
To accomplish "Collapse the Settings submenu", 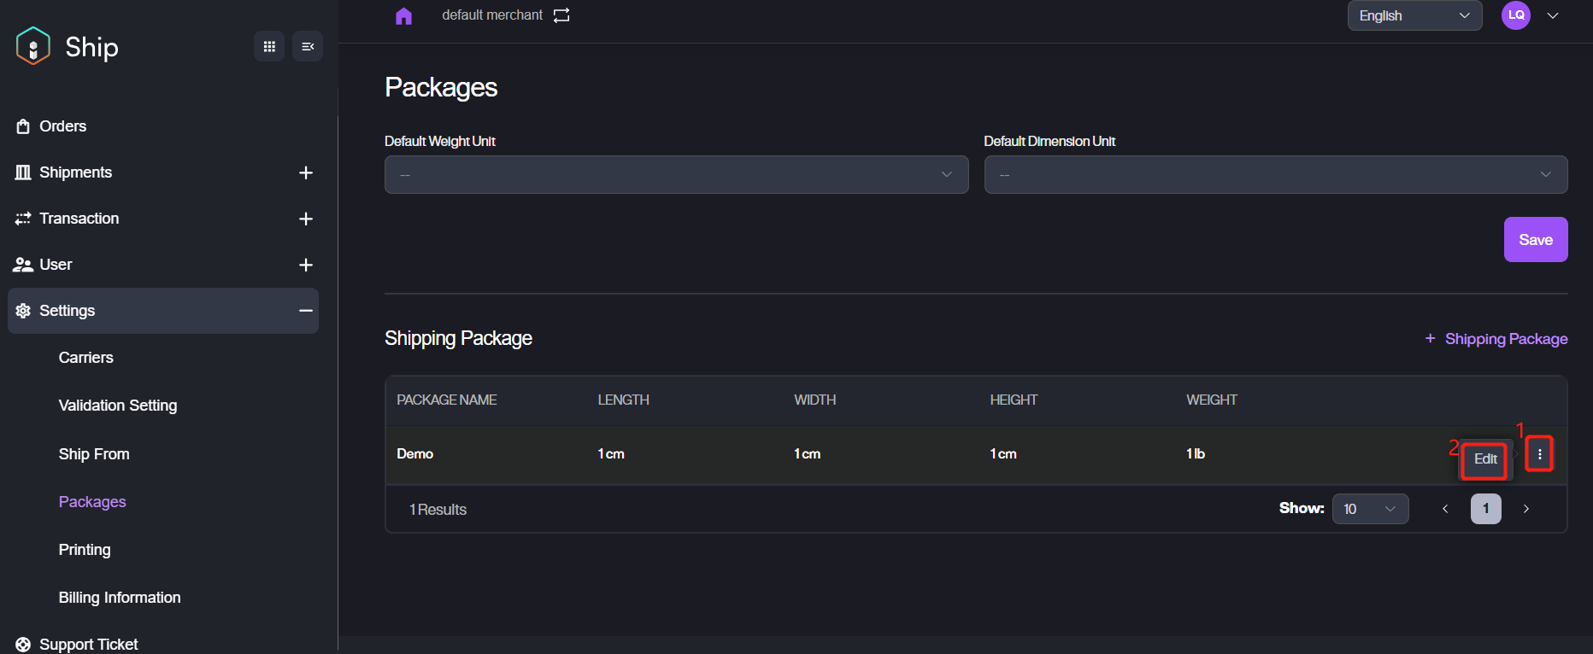I will [x=306, y=311].
